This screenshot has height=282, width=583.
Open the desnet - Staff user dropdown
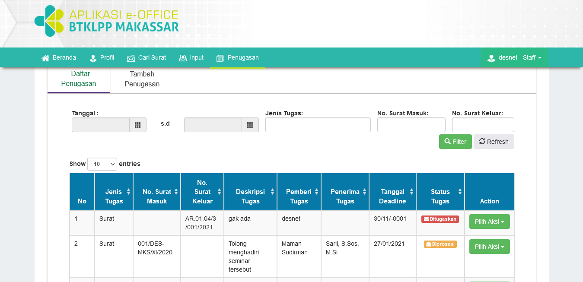(514, 58)
